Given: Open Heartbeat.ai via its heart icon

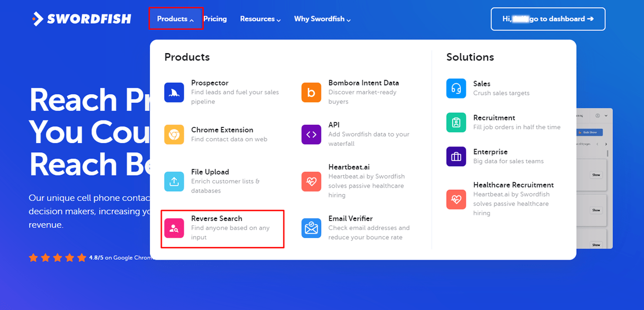Looking at the screenshot, I should (311, 181).
